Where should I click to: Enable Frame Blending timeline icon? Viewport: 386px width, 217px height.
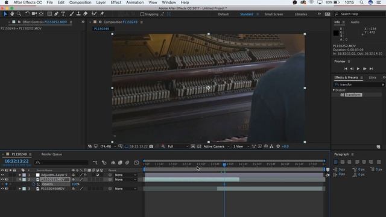tap(120, 163)
